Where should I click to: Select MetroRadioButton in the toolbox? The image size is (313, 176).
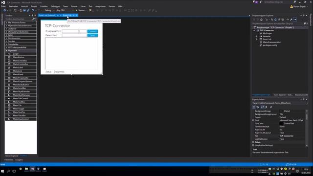[21, 85]
